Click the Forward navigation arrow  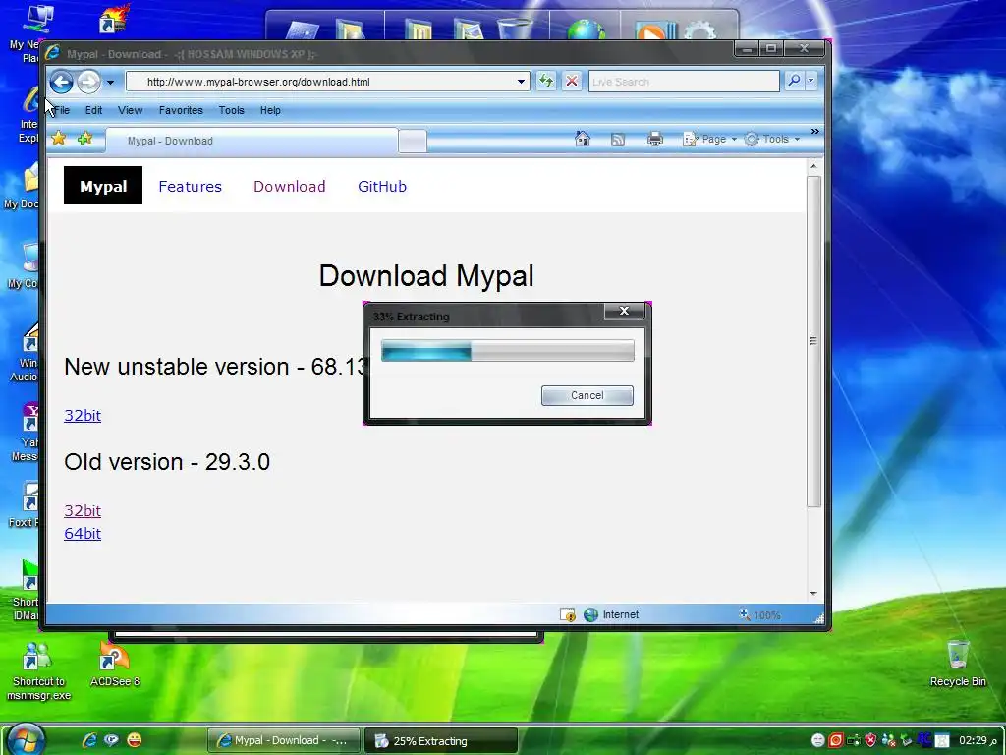coord(89,82)
